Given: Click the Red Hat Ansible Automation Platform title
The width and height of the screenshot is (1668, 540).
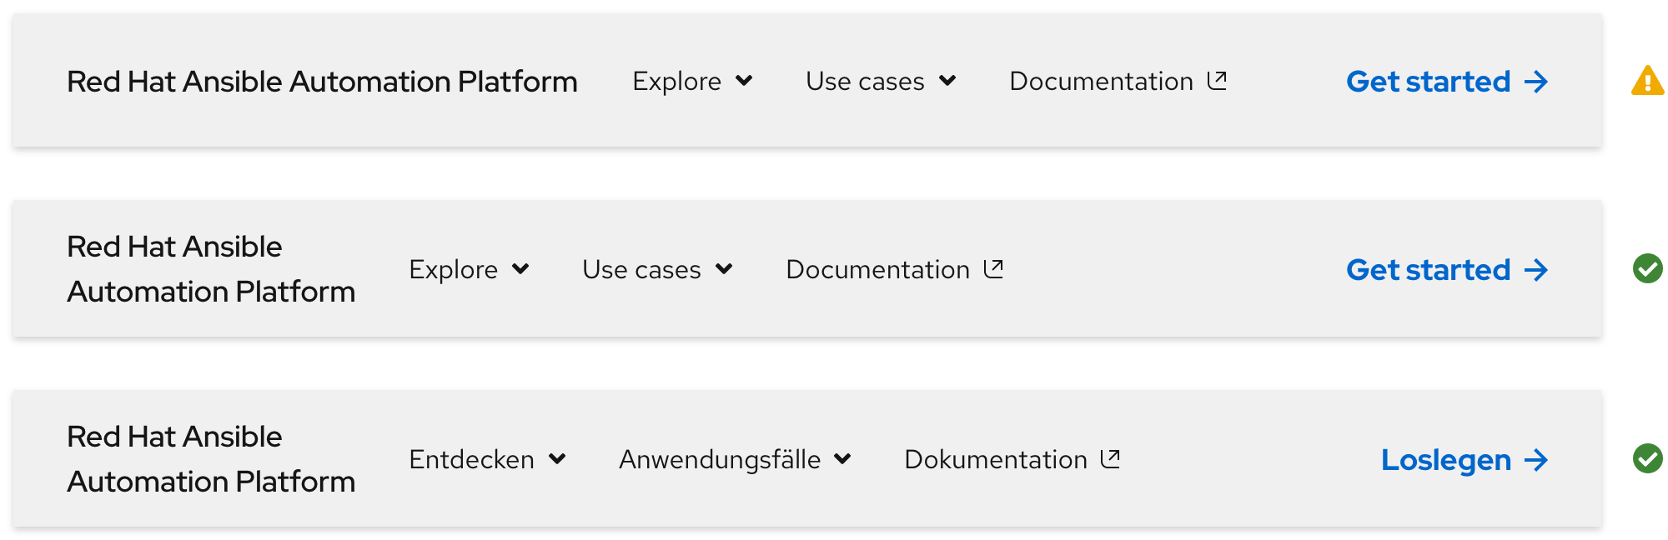Looking at the screenshot, I should pos(322,81).
